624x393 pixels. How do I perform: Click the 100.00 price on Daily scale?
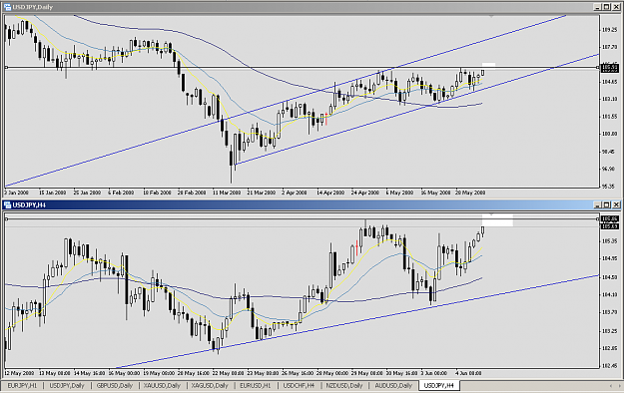tap(609, 134)
